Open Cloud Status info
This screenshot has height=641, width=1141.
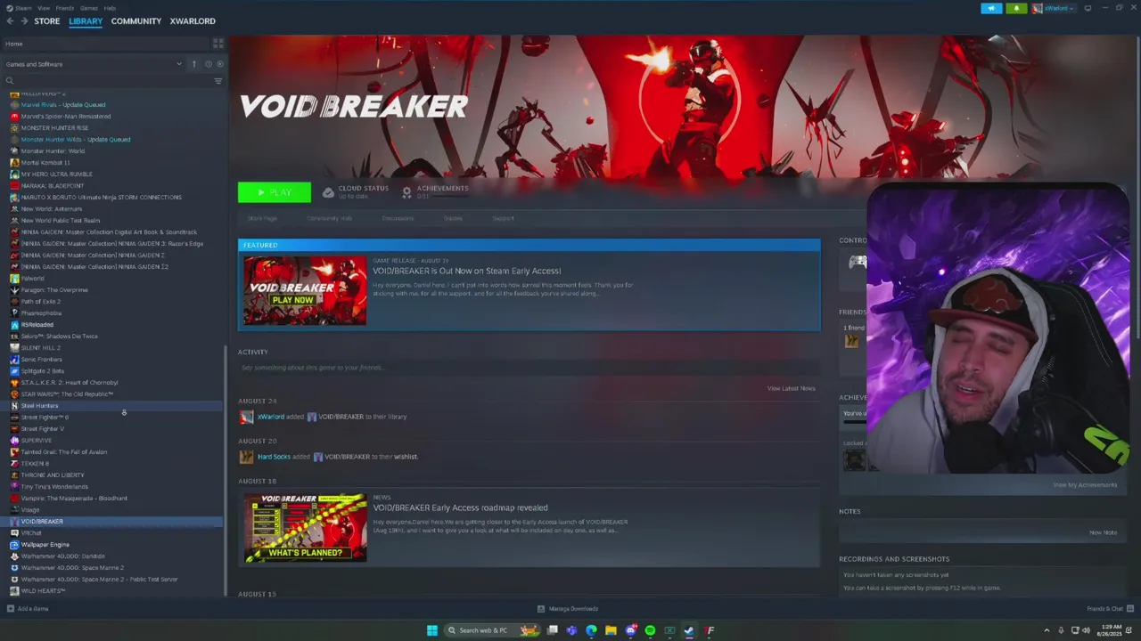(356, 191)
